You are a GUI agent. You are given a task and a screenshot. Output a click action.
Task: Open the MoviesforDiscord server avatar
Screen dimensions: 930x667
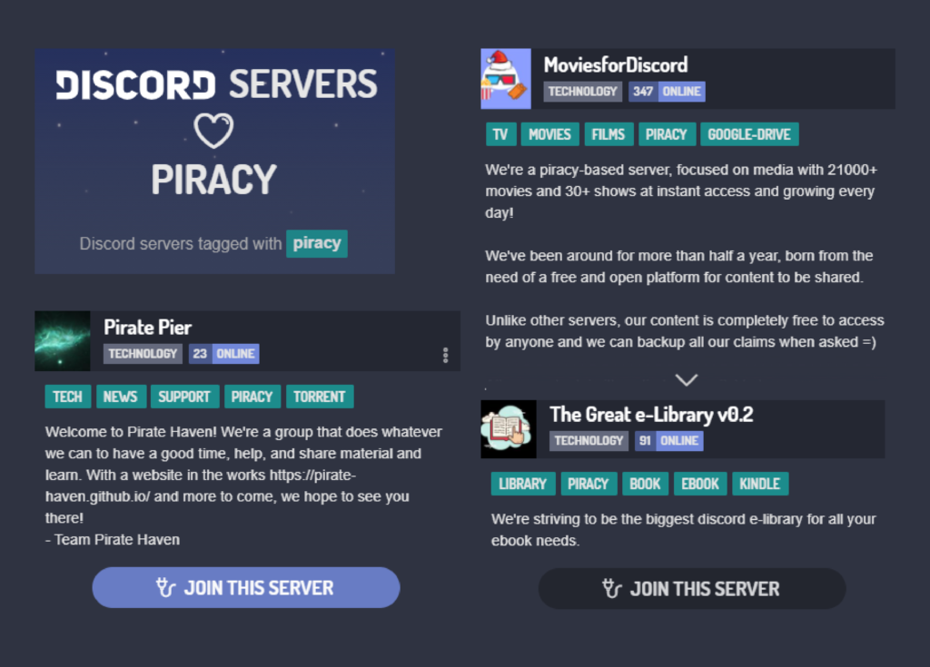[x=506, y=79]
